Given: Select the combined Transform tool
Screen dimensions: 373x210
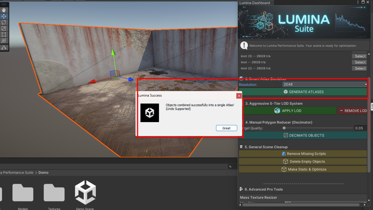Looking at the screenshot, I should pos(4,41).
